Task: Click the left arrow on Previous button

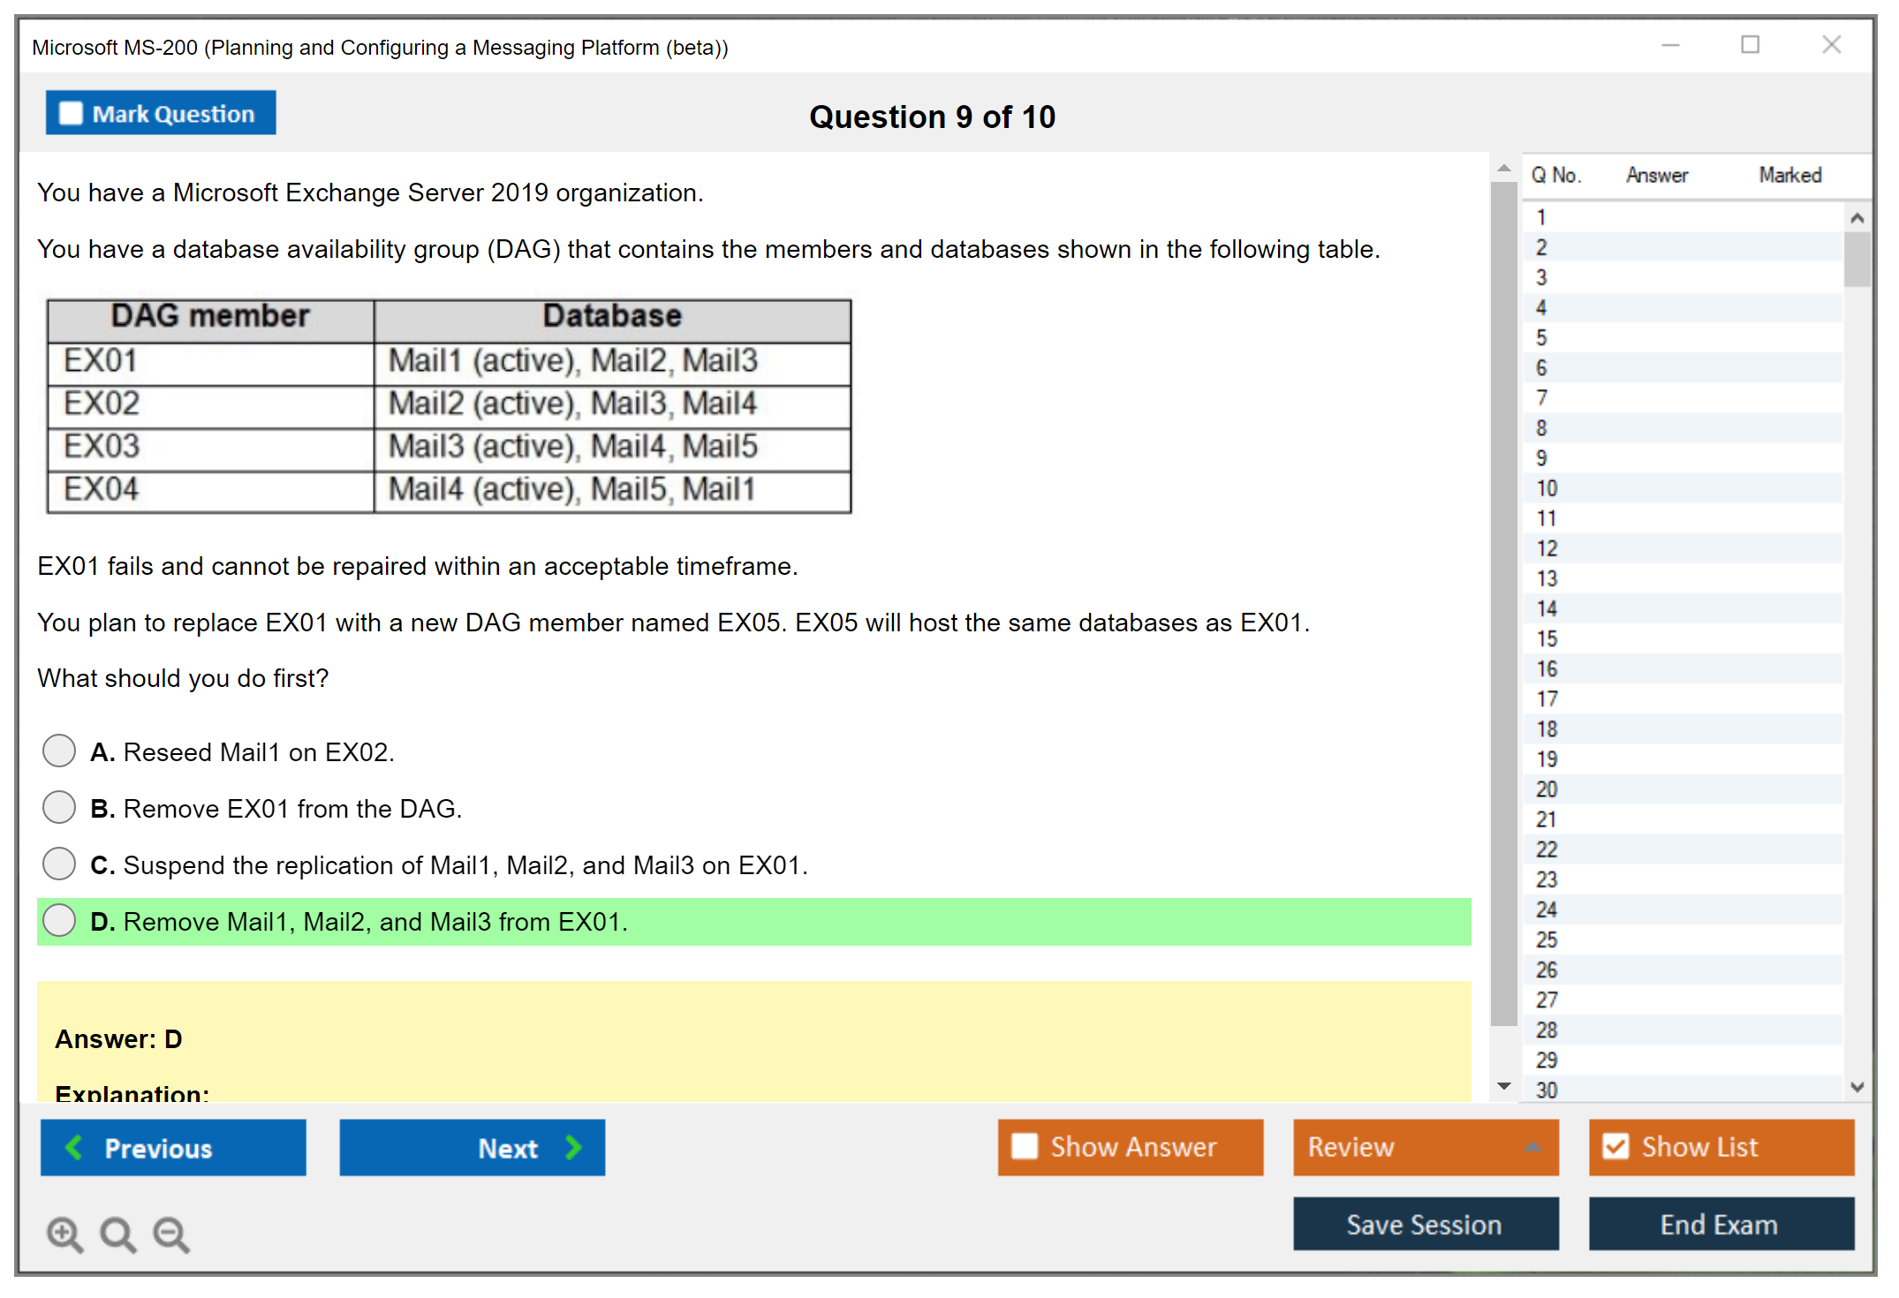Action: coord(75,1147)
